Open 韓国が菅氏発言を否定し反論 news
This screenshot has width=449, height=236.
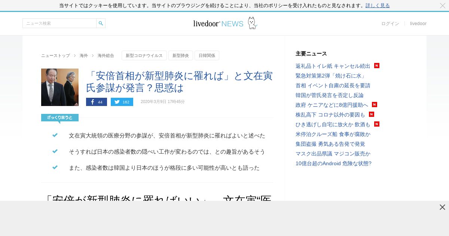click(329, 95)
